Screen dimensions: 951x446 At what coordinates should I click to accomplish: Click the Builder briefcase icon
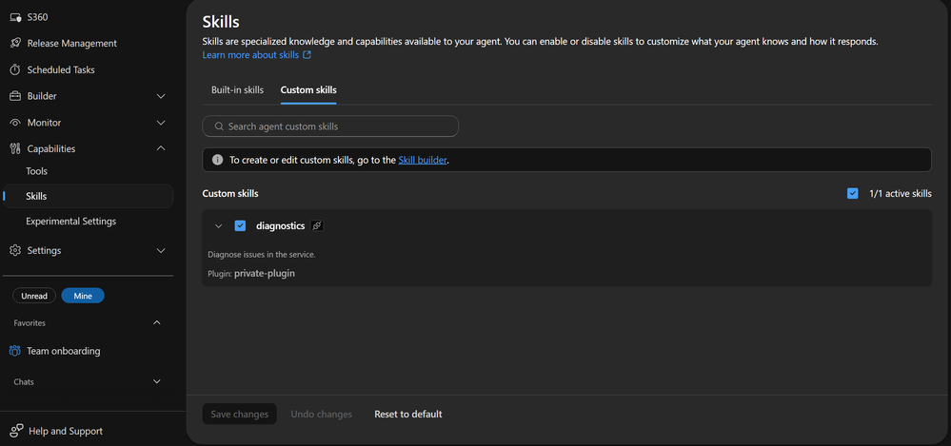click(16, 96)
